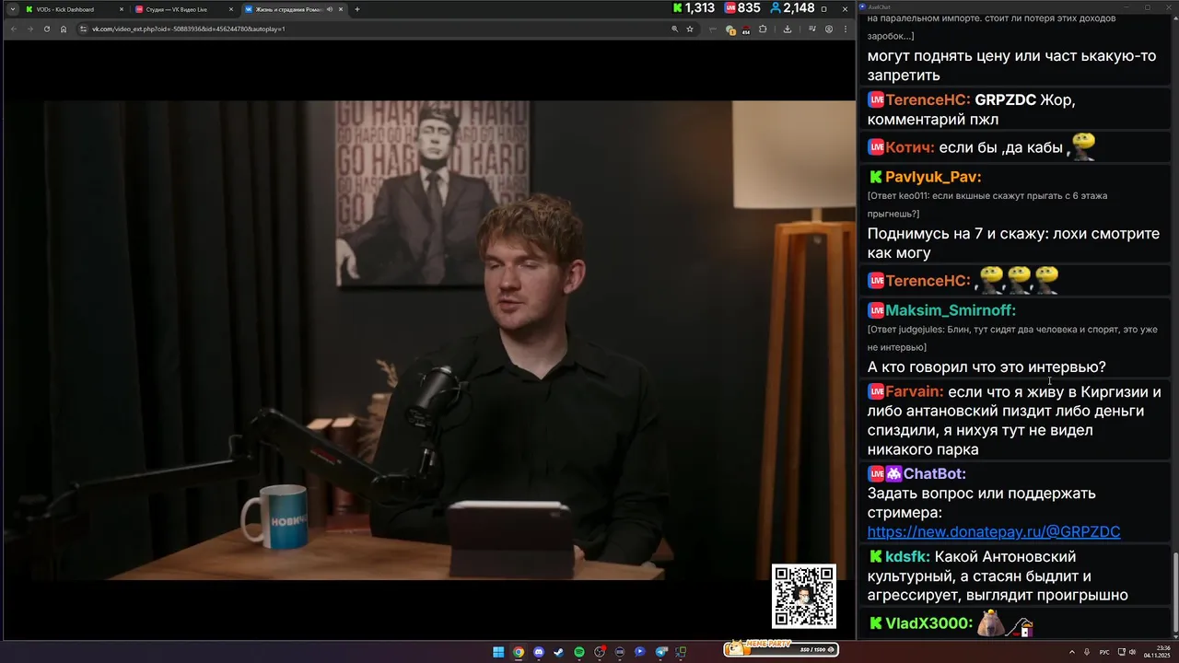Image resolution: width=1179 pixels, height=663 pixels.
Task: Select username Farvain in chat
Action: pos(915,391)
